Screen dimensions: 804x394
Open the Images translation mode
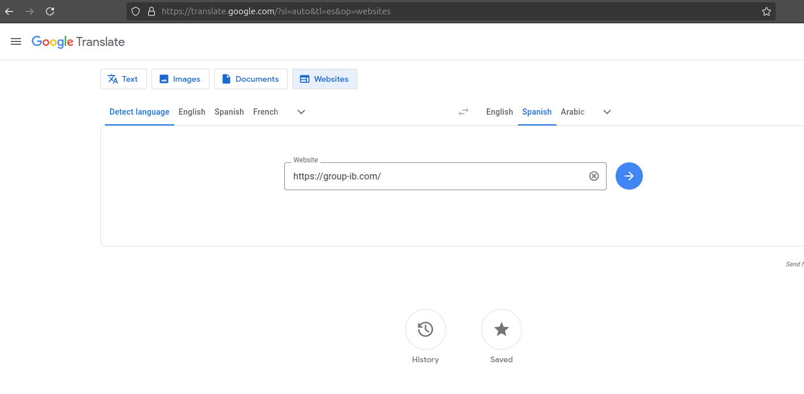tap(164, 78)
